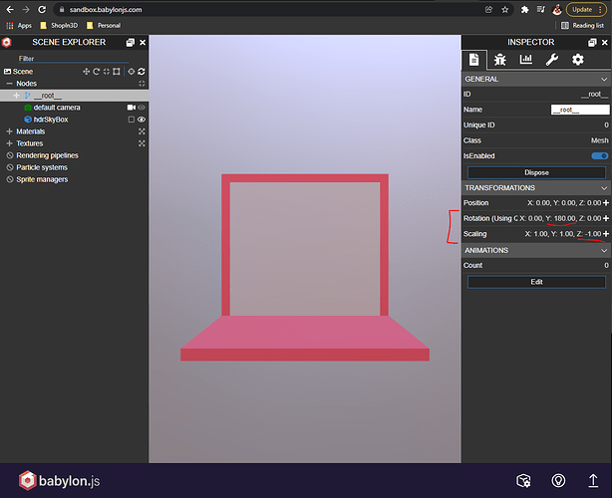Activate default camera via camera icon
Viewport: 612px width, 498px height.
(x=132, y=108)
